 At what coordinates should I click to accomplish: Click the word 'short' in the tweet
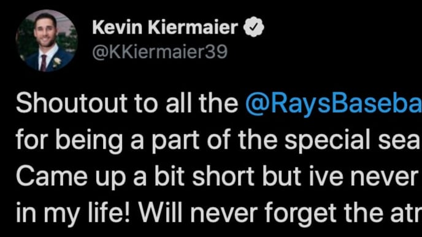pos(223,176)
